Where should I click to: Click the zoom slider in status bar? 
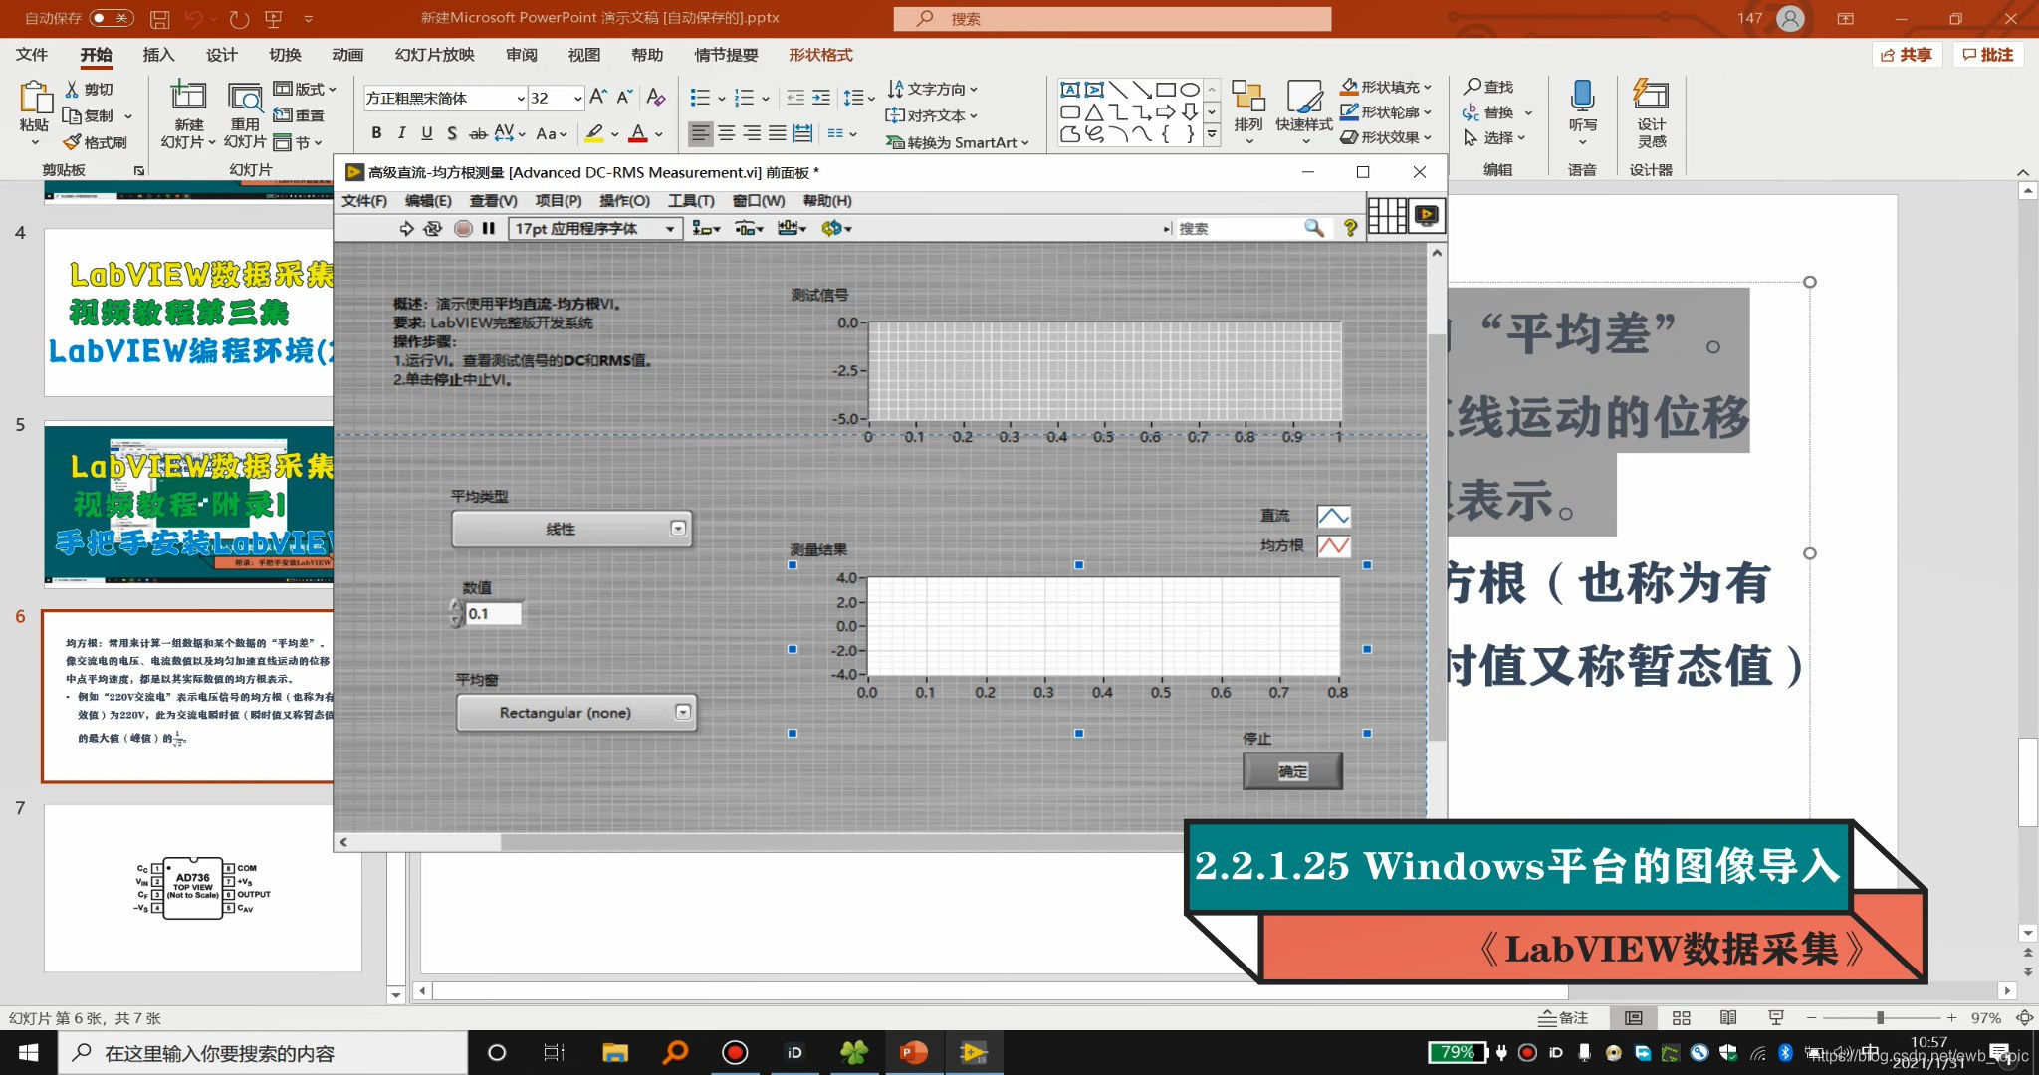point(1880,1017)
